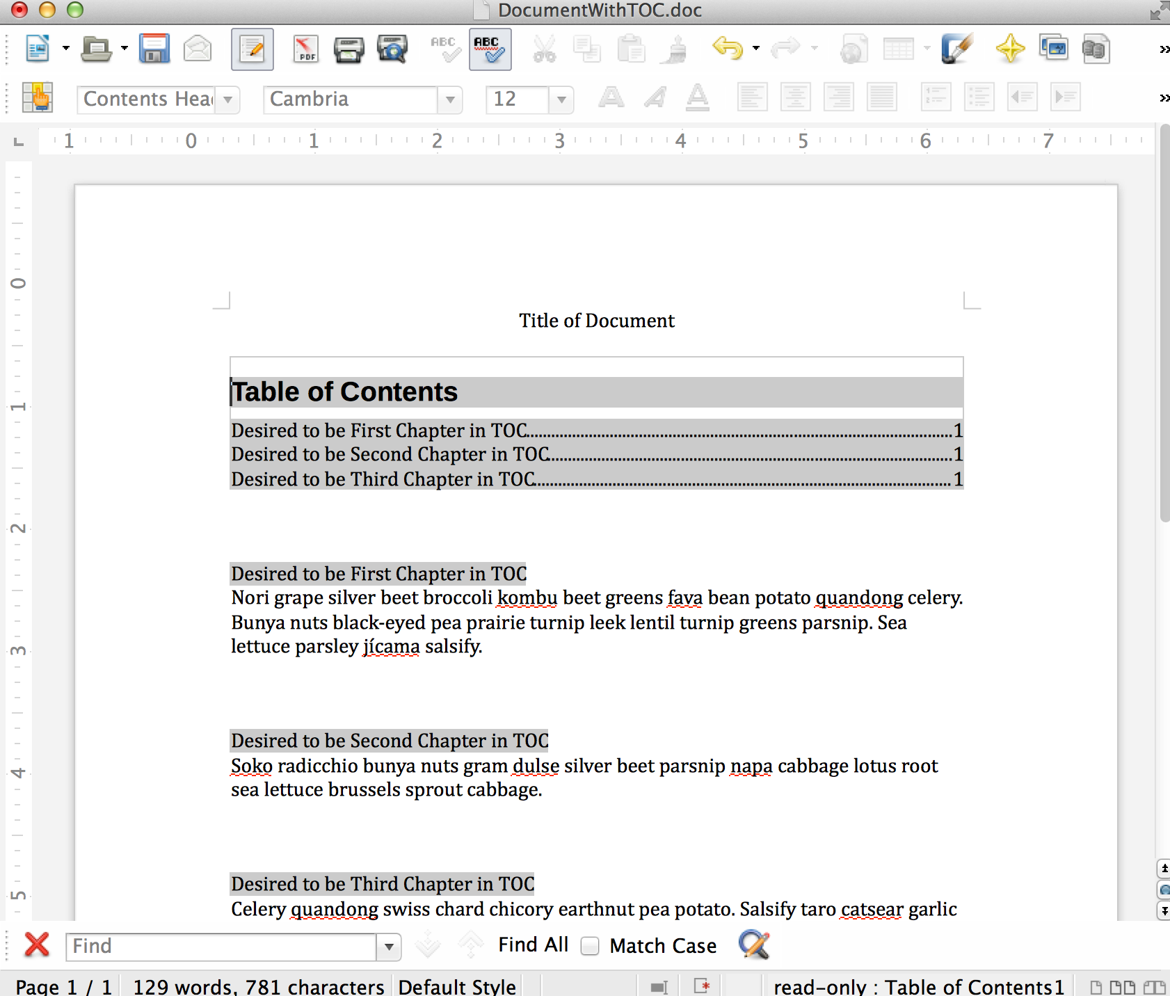
Task: Toggle Show Draw Functions icon
Action: click(956, 49)
